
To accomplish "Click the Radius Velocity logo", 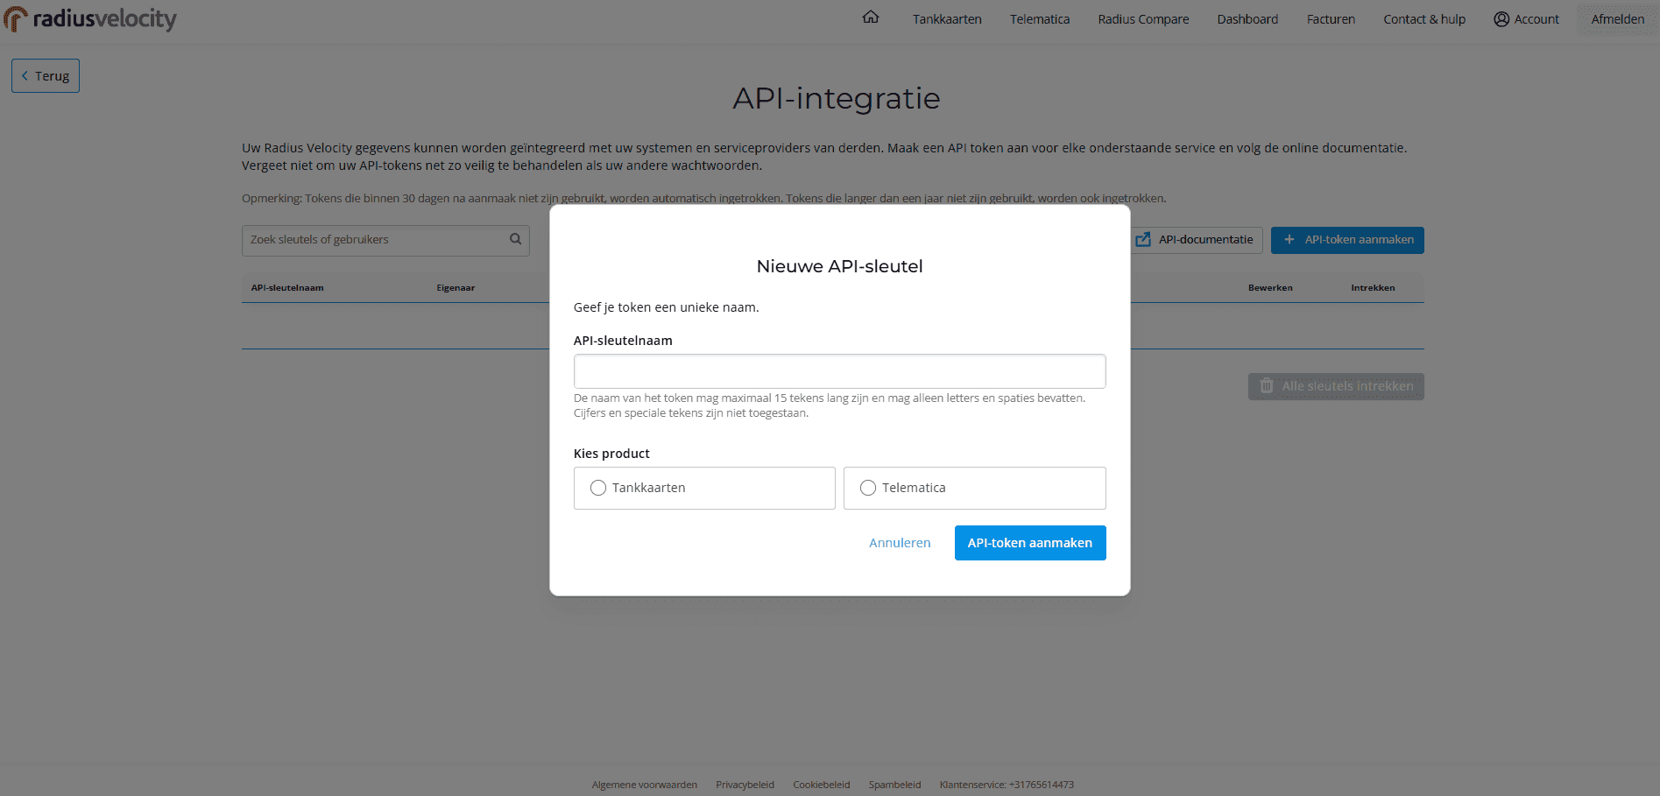I will point(90,18).
